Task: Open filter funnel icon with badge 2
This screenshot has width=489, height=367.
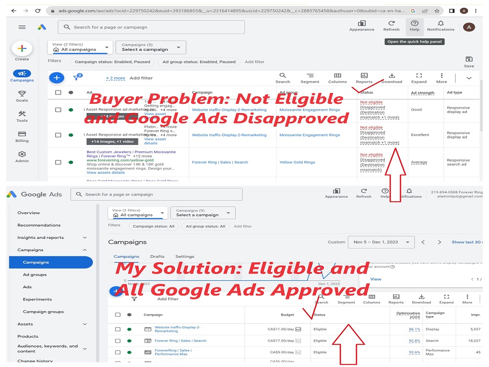Action: coord(77,77)
